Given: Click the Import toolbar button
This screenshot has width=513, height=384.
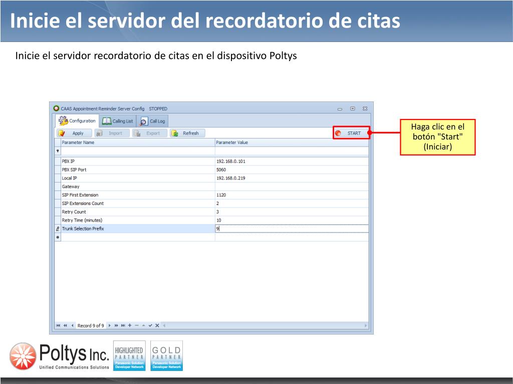Looking at the screenshot, I should pyautogui.click(x=112, y=133).
